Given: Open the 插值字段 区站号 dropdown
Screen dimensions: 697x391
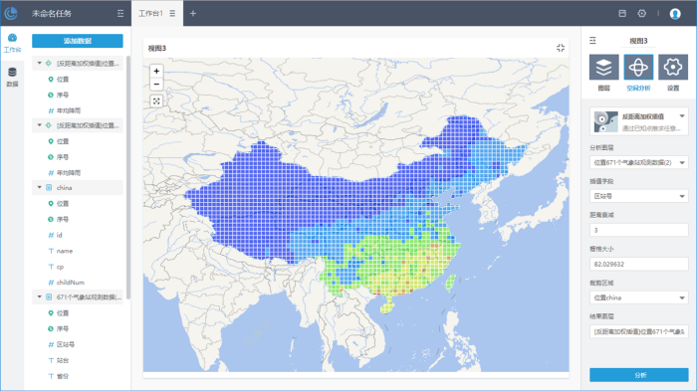Looking at the screenshot, I should click(x=639, y=196).
